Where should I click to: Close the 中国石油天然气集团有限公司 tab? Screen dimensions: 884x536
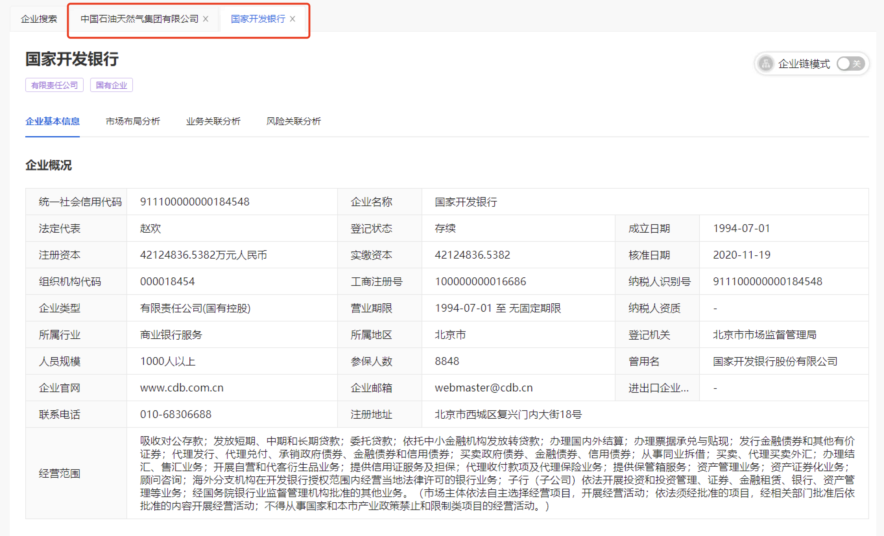point(206,19)
